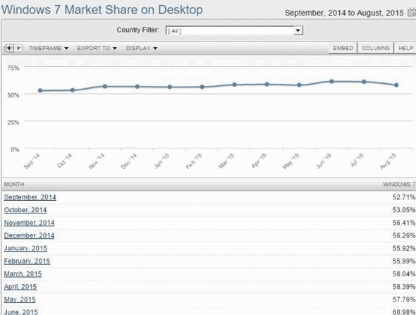Click the 0% y-axis label
This screenshot has width=416, height=315.
pos(15,149)
